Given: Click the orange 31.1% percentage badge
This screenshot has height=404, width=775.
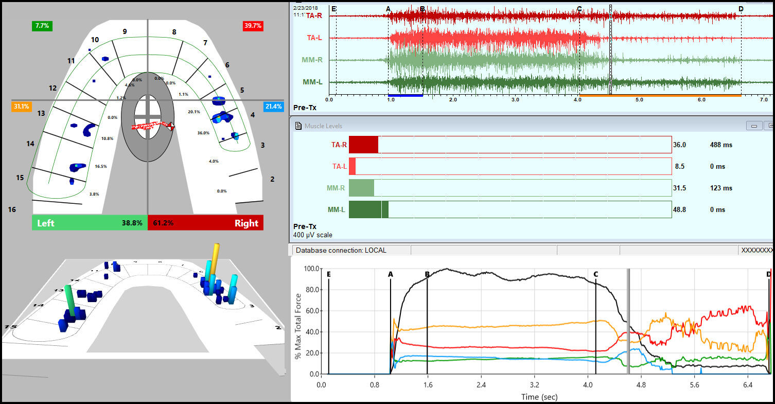Looking at the screenshot, I should pyautogui.click(x=21, y=107).
